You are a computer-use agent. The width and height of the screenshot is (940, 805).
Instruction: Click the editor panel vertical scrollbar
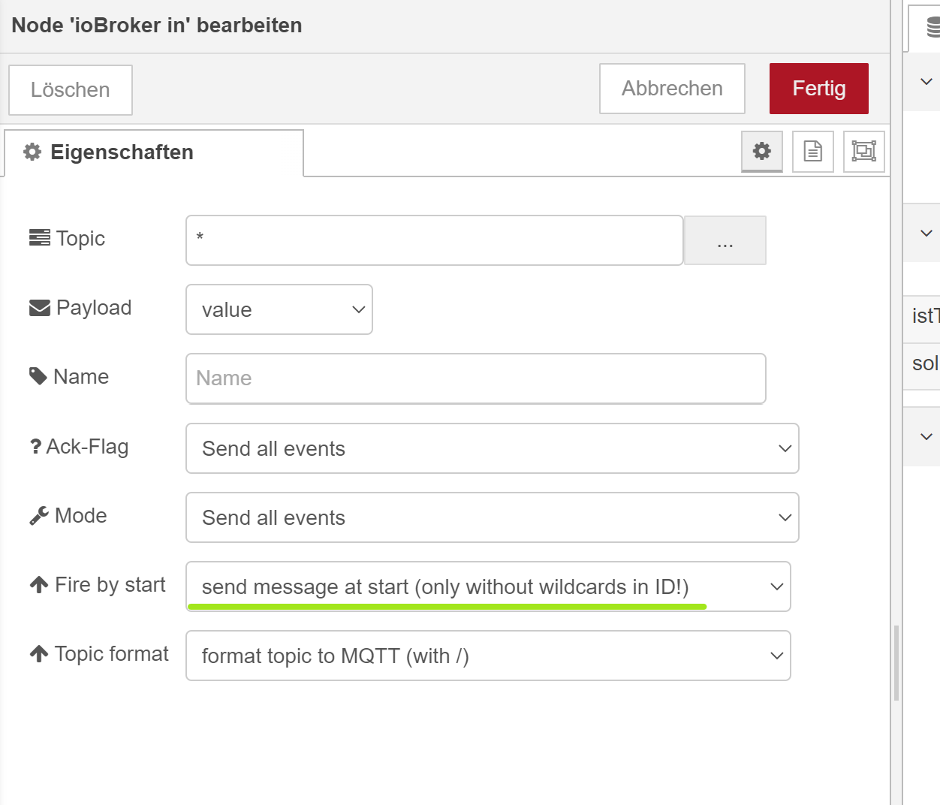pyautogui.click(x=896, y=663)
